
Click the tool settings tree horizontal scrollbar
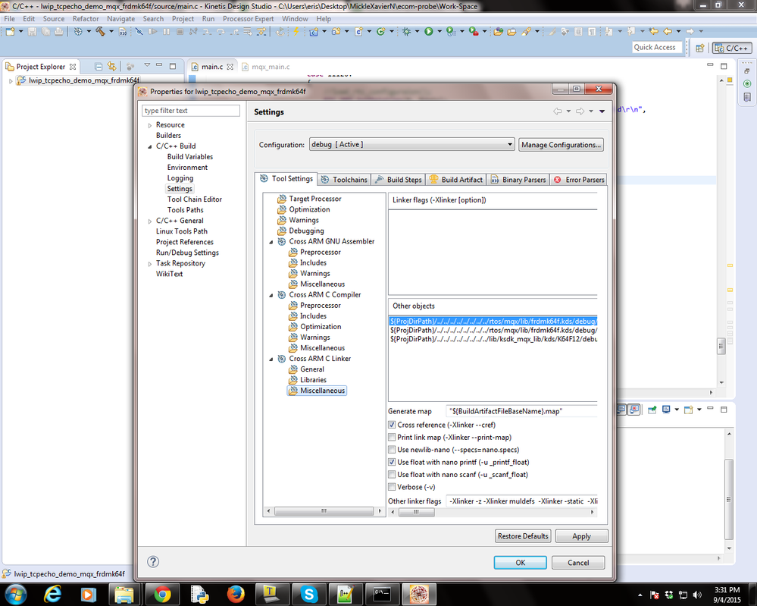[x=324, y=510]
